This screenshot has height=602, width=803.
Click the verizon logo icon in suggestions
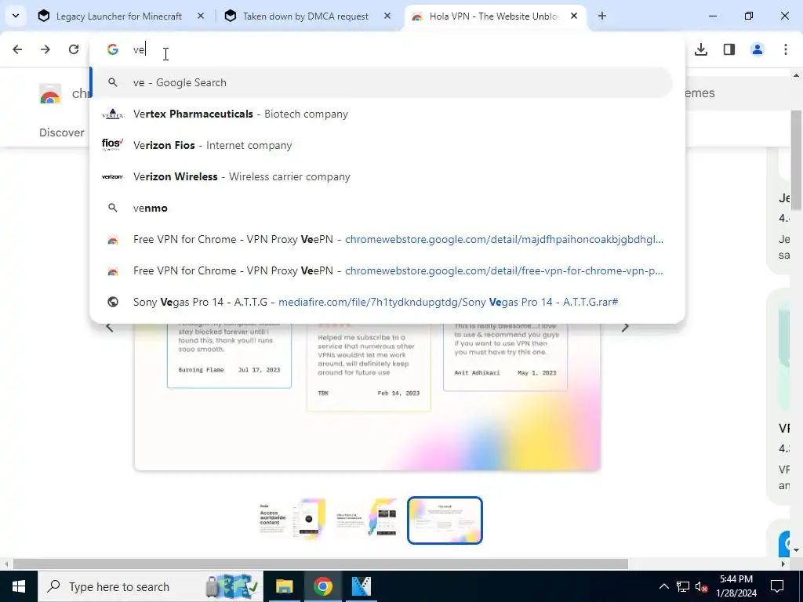coord(113,176)
